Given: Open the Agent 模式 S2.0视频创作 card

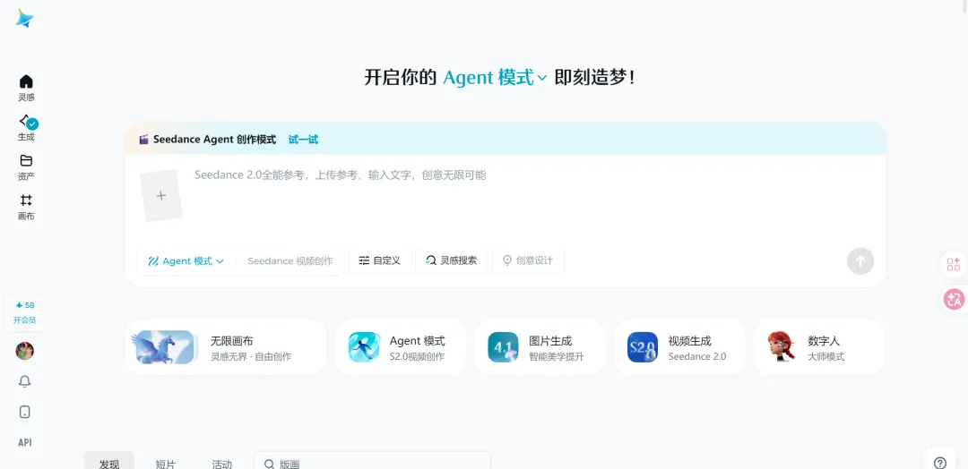Looking at the screenshot, I should point(401,347).
